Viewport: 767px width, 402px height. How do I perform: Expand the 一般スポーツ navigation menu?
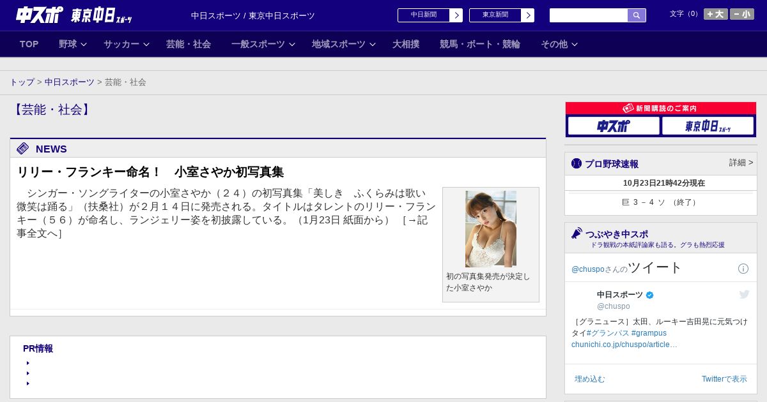tap(263, 44)
